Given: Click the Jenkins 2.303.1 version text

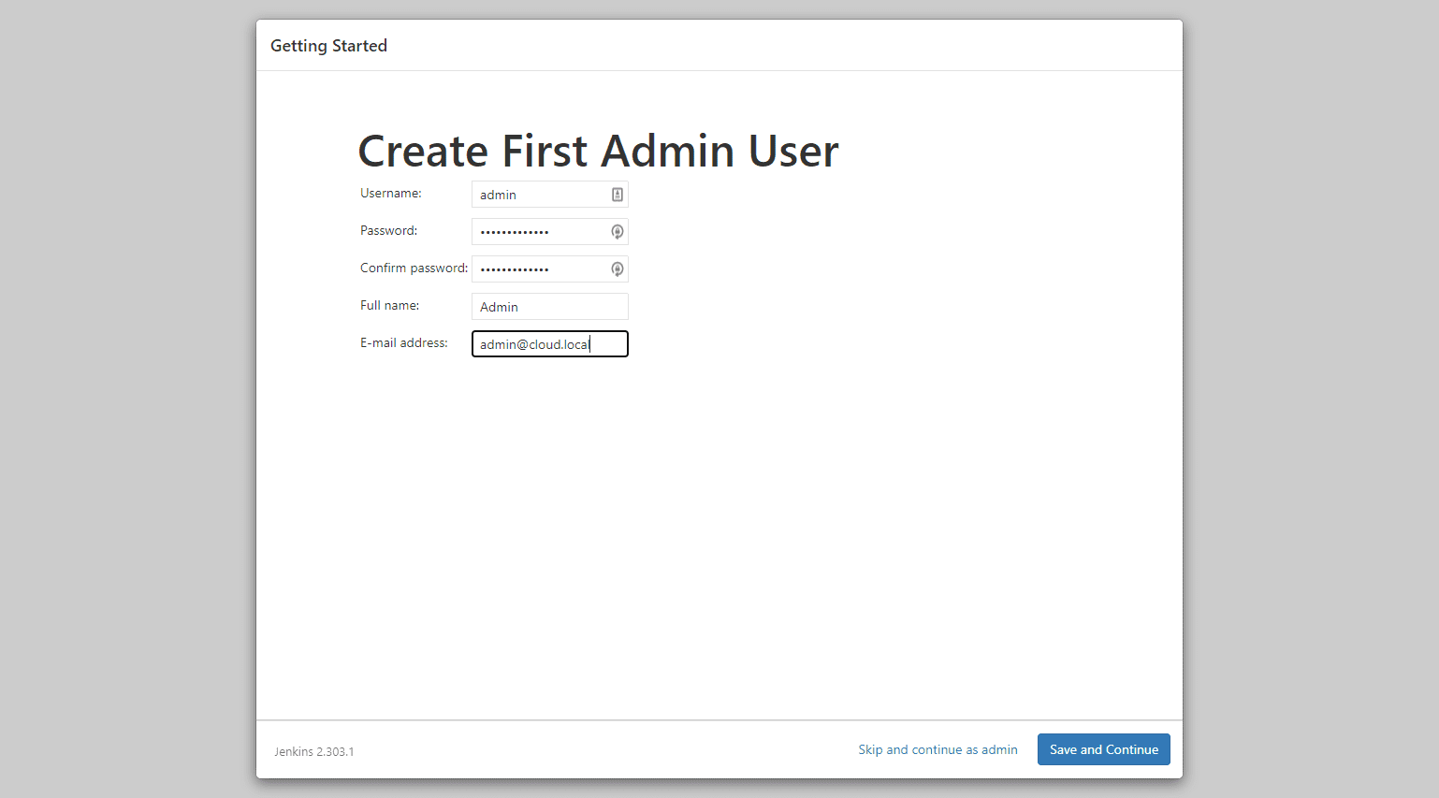Looking at the screenshot, I should [313, 751].
